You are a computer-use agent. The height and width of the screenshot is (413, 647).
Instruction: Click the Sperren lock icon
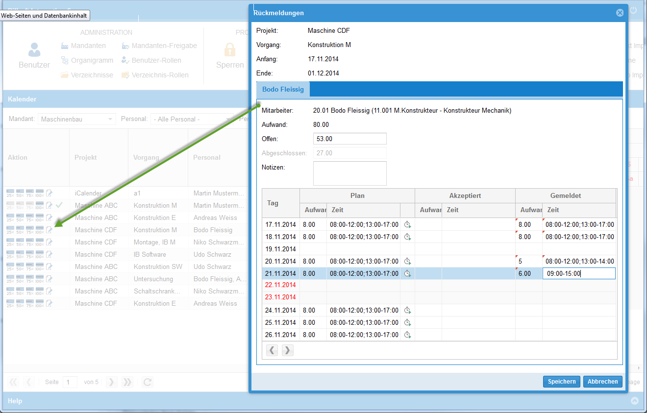(x=230, y=50)
